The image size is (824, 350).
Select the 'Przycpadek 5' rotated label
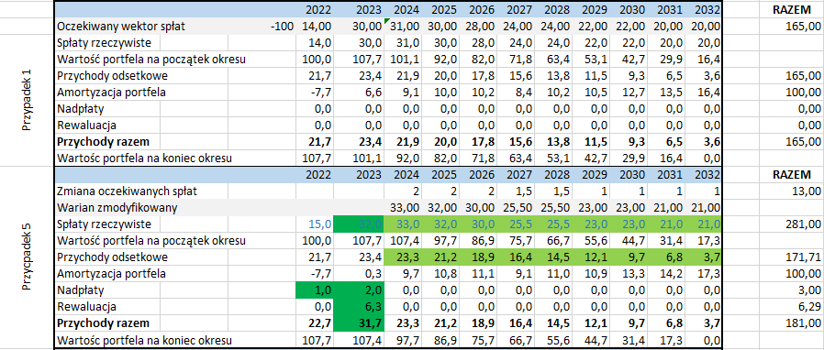28,257
